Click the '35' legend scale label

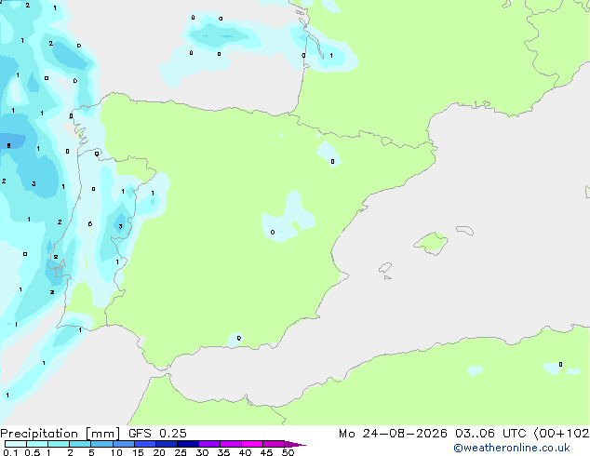pyautogui.click(x=223, y=452)
